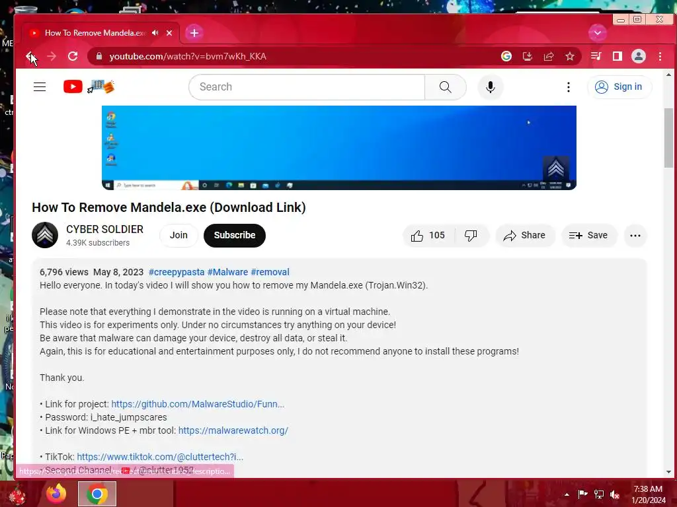Open Firefox from the taskbar

point(57,494)
